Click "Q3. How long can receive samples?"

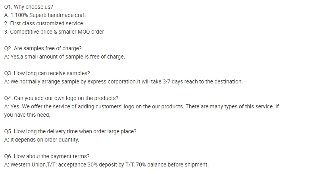[x=47, y=73]
